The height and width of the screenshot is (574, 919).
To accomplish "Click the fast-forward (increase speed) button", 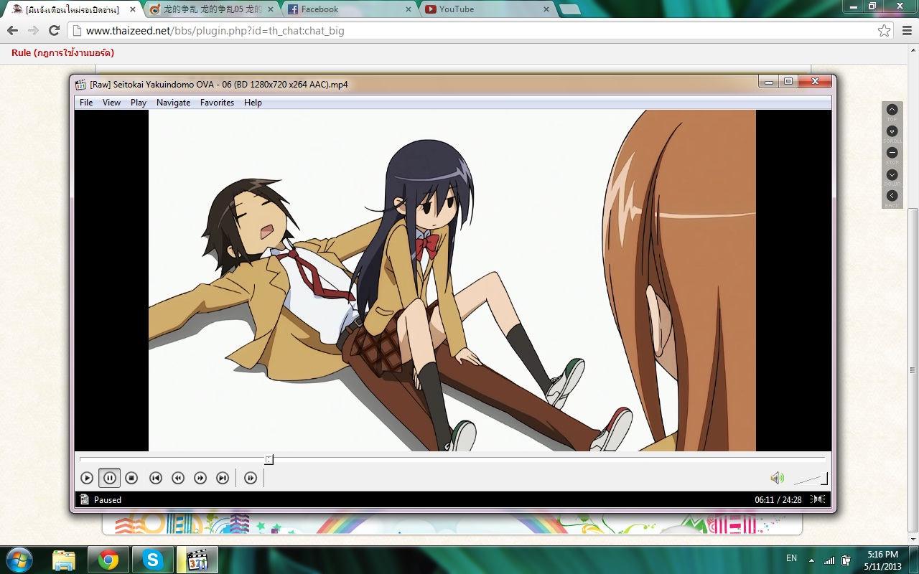I will pos(200,478).
